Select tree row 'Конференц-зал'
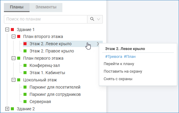Viewport: 179px width, 113px height. coord(45,65)
